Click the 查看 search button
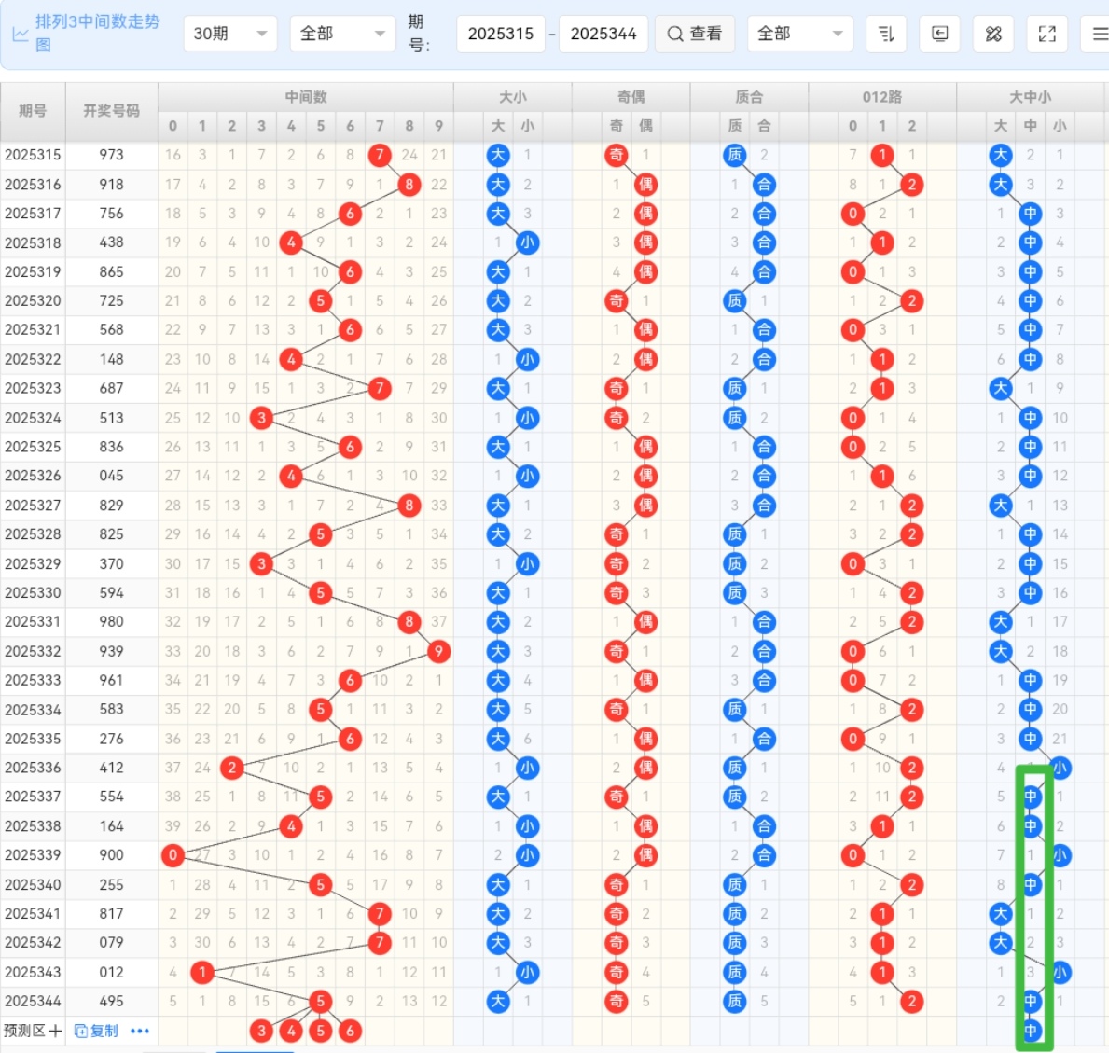The width and height of the screenshot is (1109, 1053). tap(695, 34)
